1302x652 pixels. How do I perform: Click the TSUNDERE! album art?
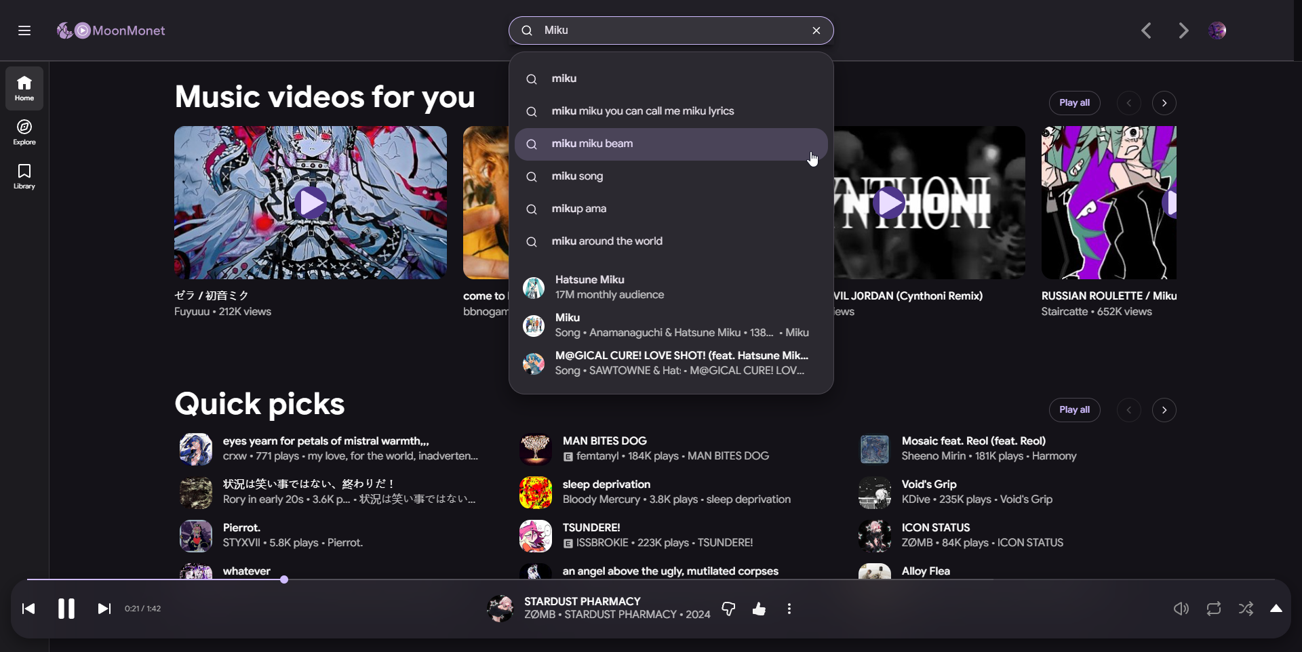coord(536,536)
